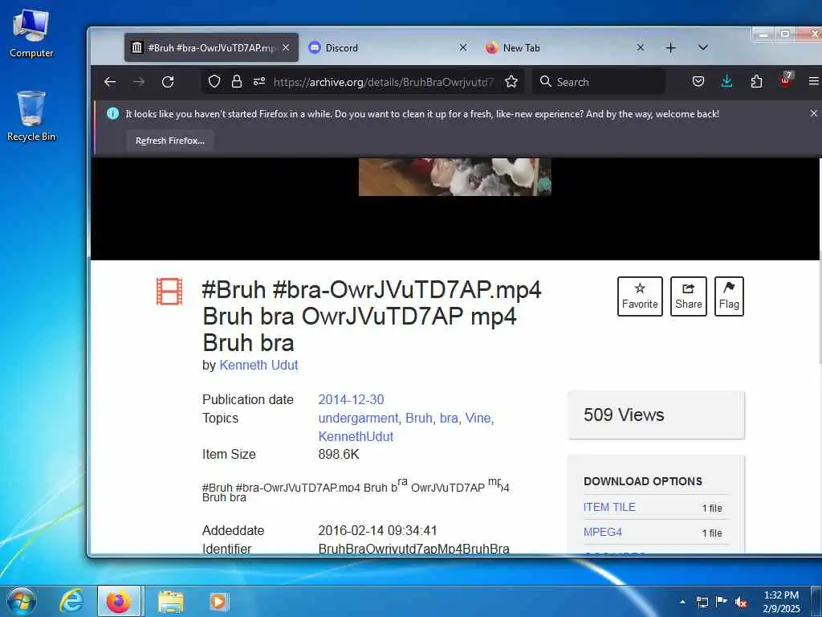The image size is (822, 617).
Task: Open the Bruh topic link
Action: [x=419, y=418]
